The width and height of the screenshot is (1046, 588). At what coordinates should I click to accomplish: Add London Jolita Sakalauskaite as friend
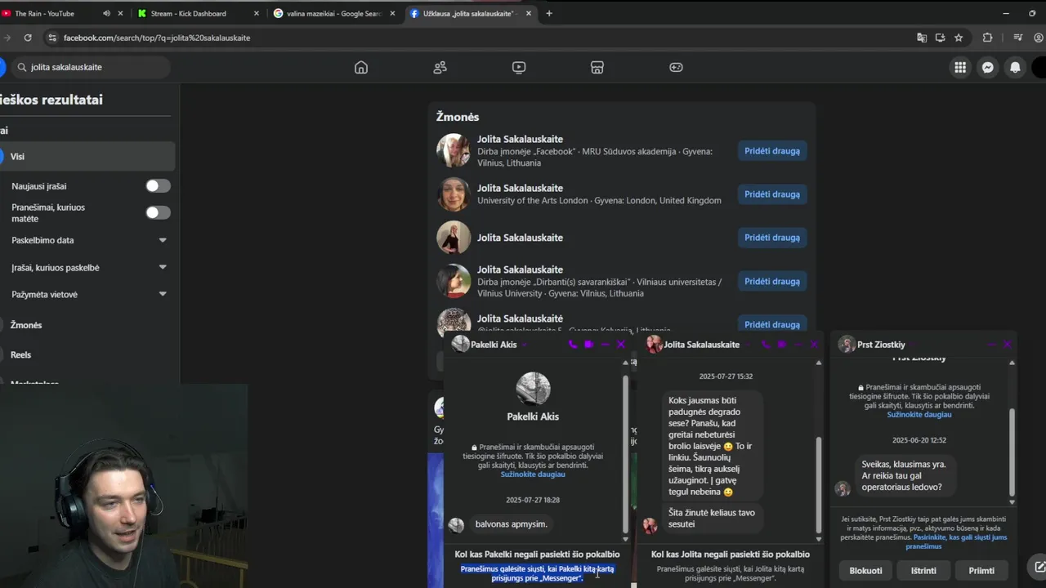(x=772, y=194)
